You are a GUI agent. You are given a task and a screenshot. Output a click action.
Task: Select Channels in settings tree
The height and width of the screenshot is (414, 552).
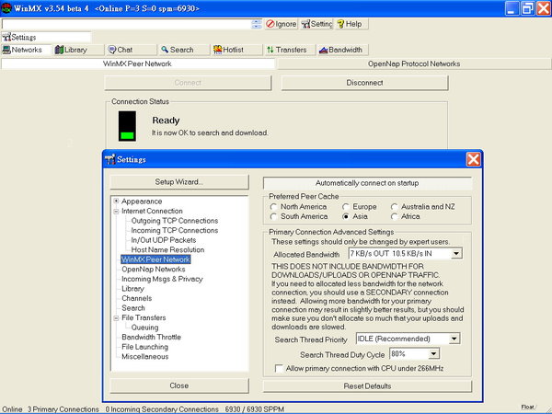click(136, 298)
